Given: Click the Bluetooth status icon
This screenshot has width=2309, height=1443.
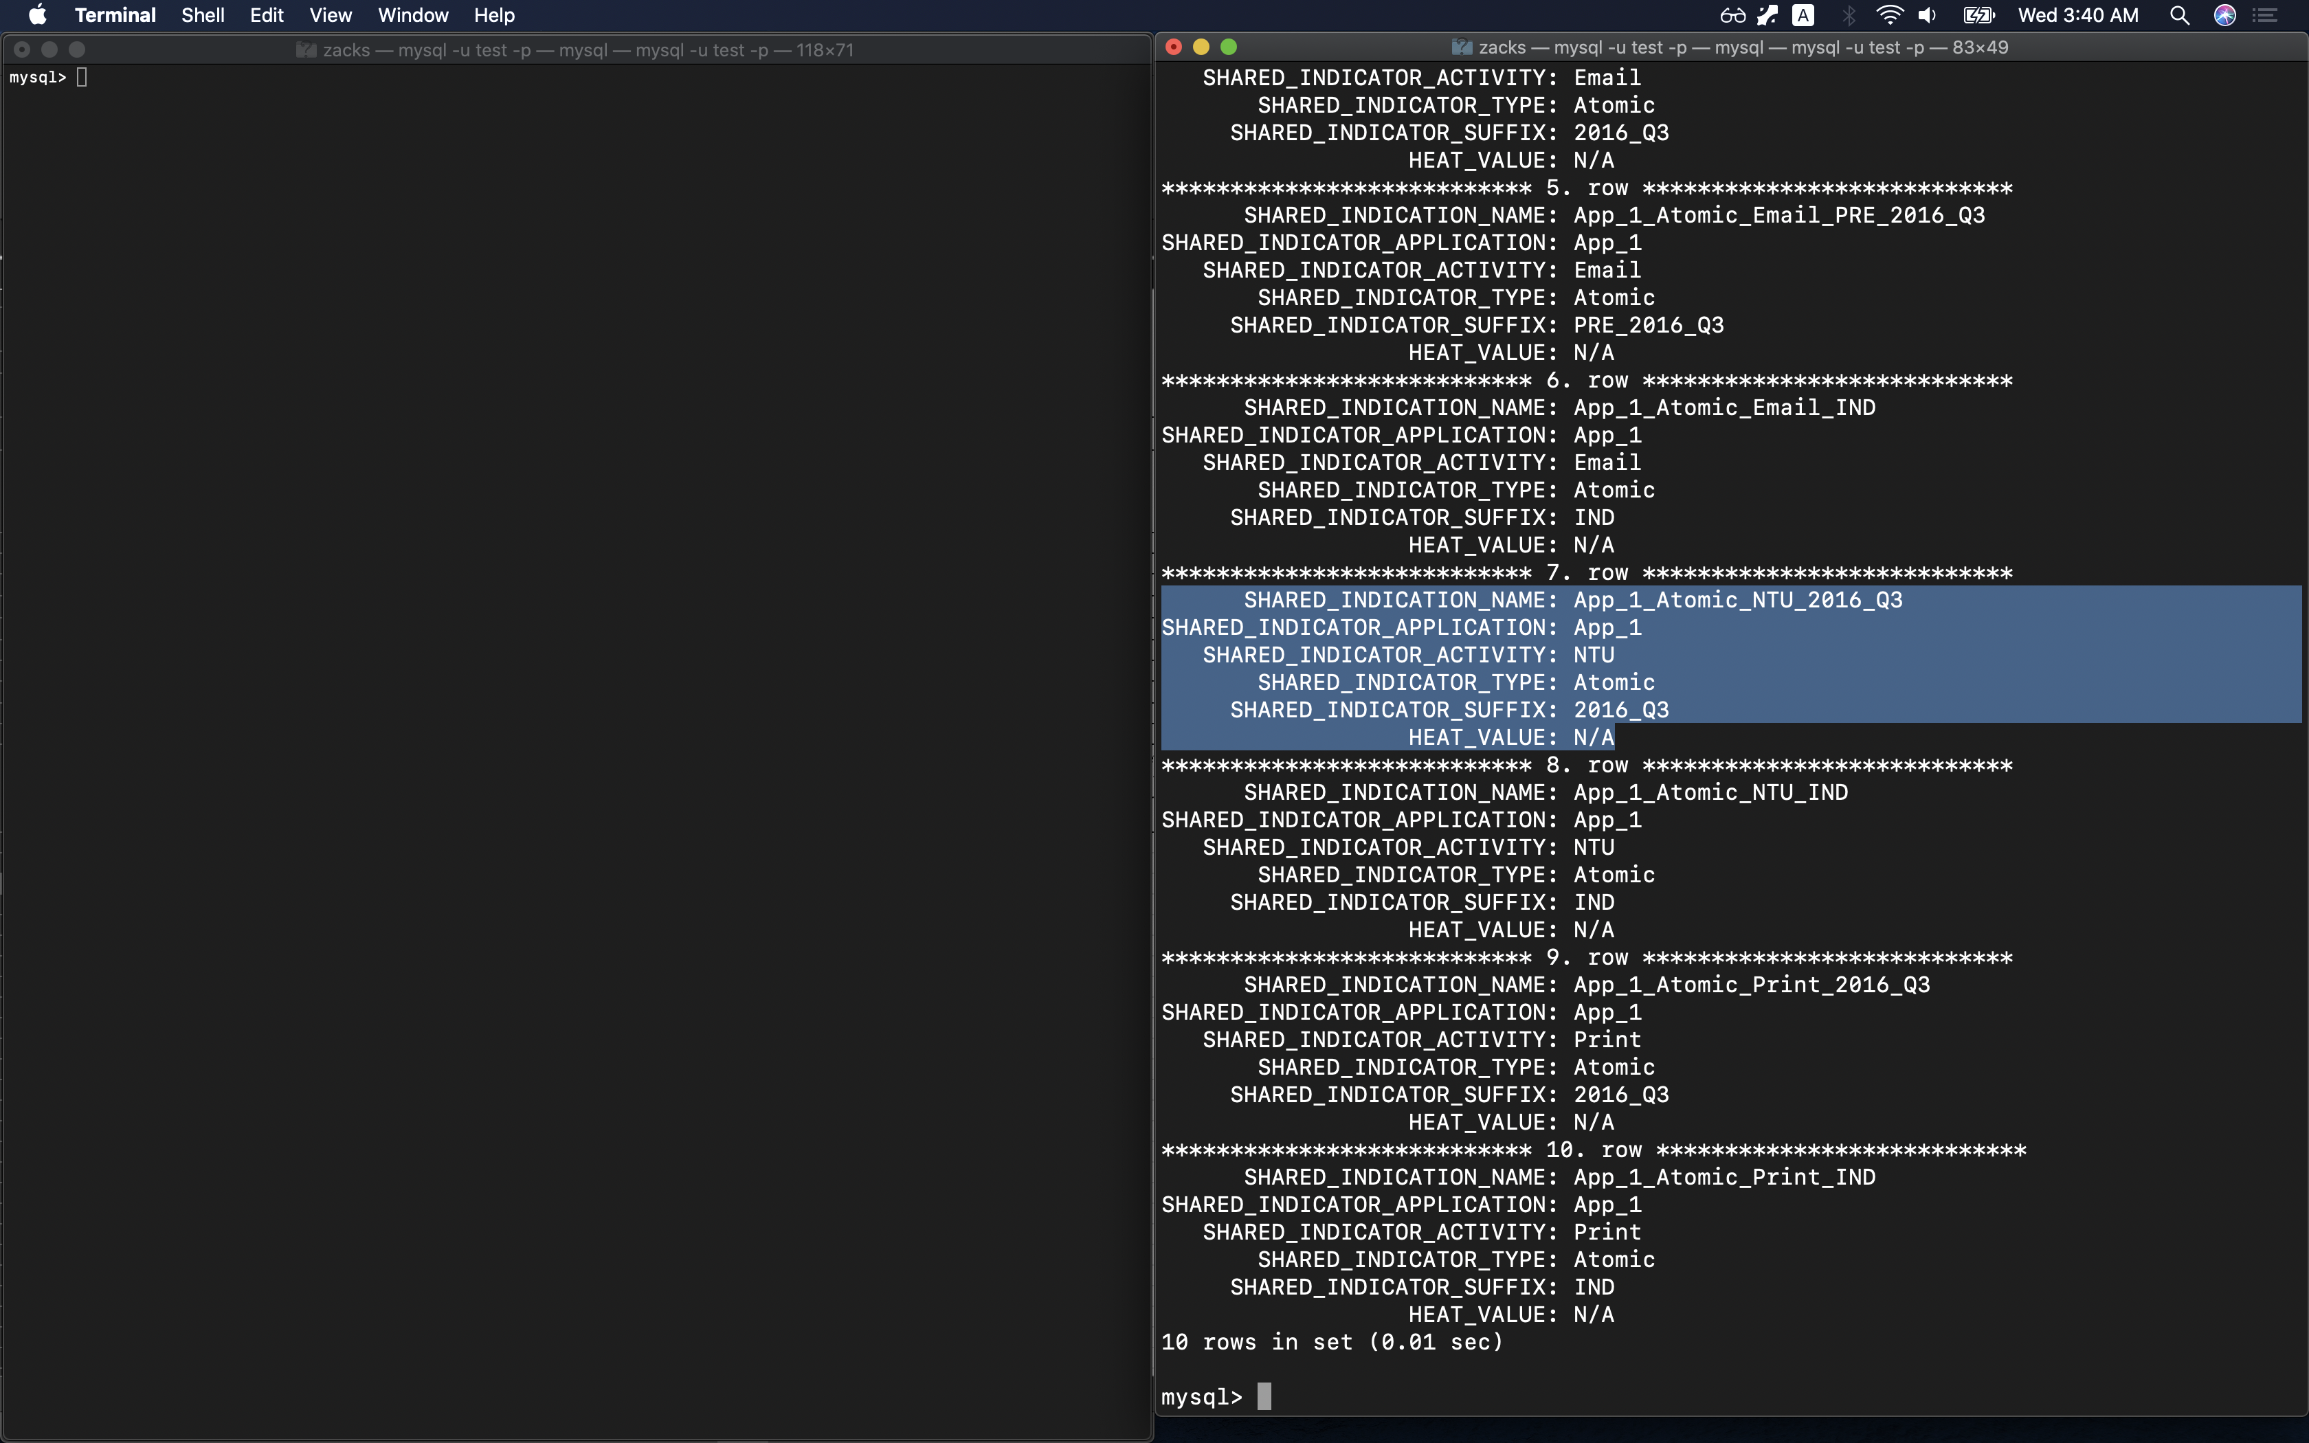Looking at the screenshot, I should 1849,15.
